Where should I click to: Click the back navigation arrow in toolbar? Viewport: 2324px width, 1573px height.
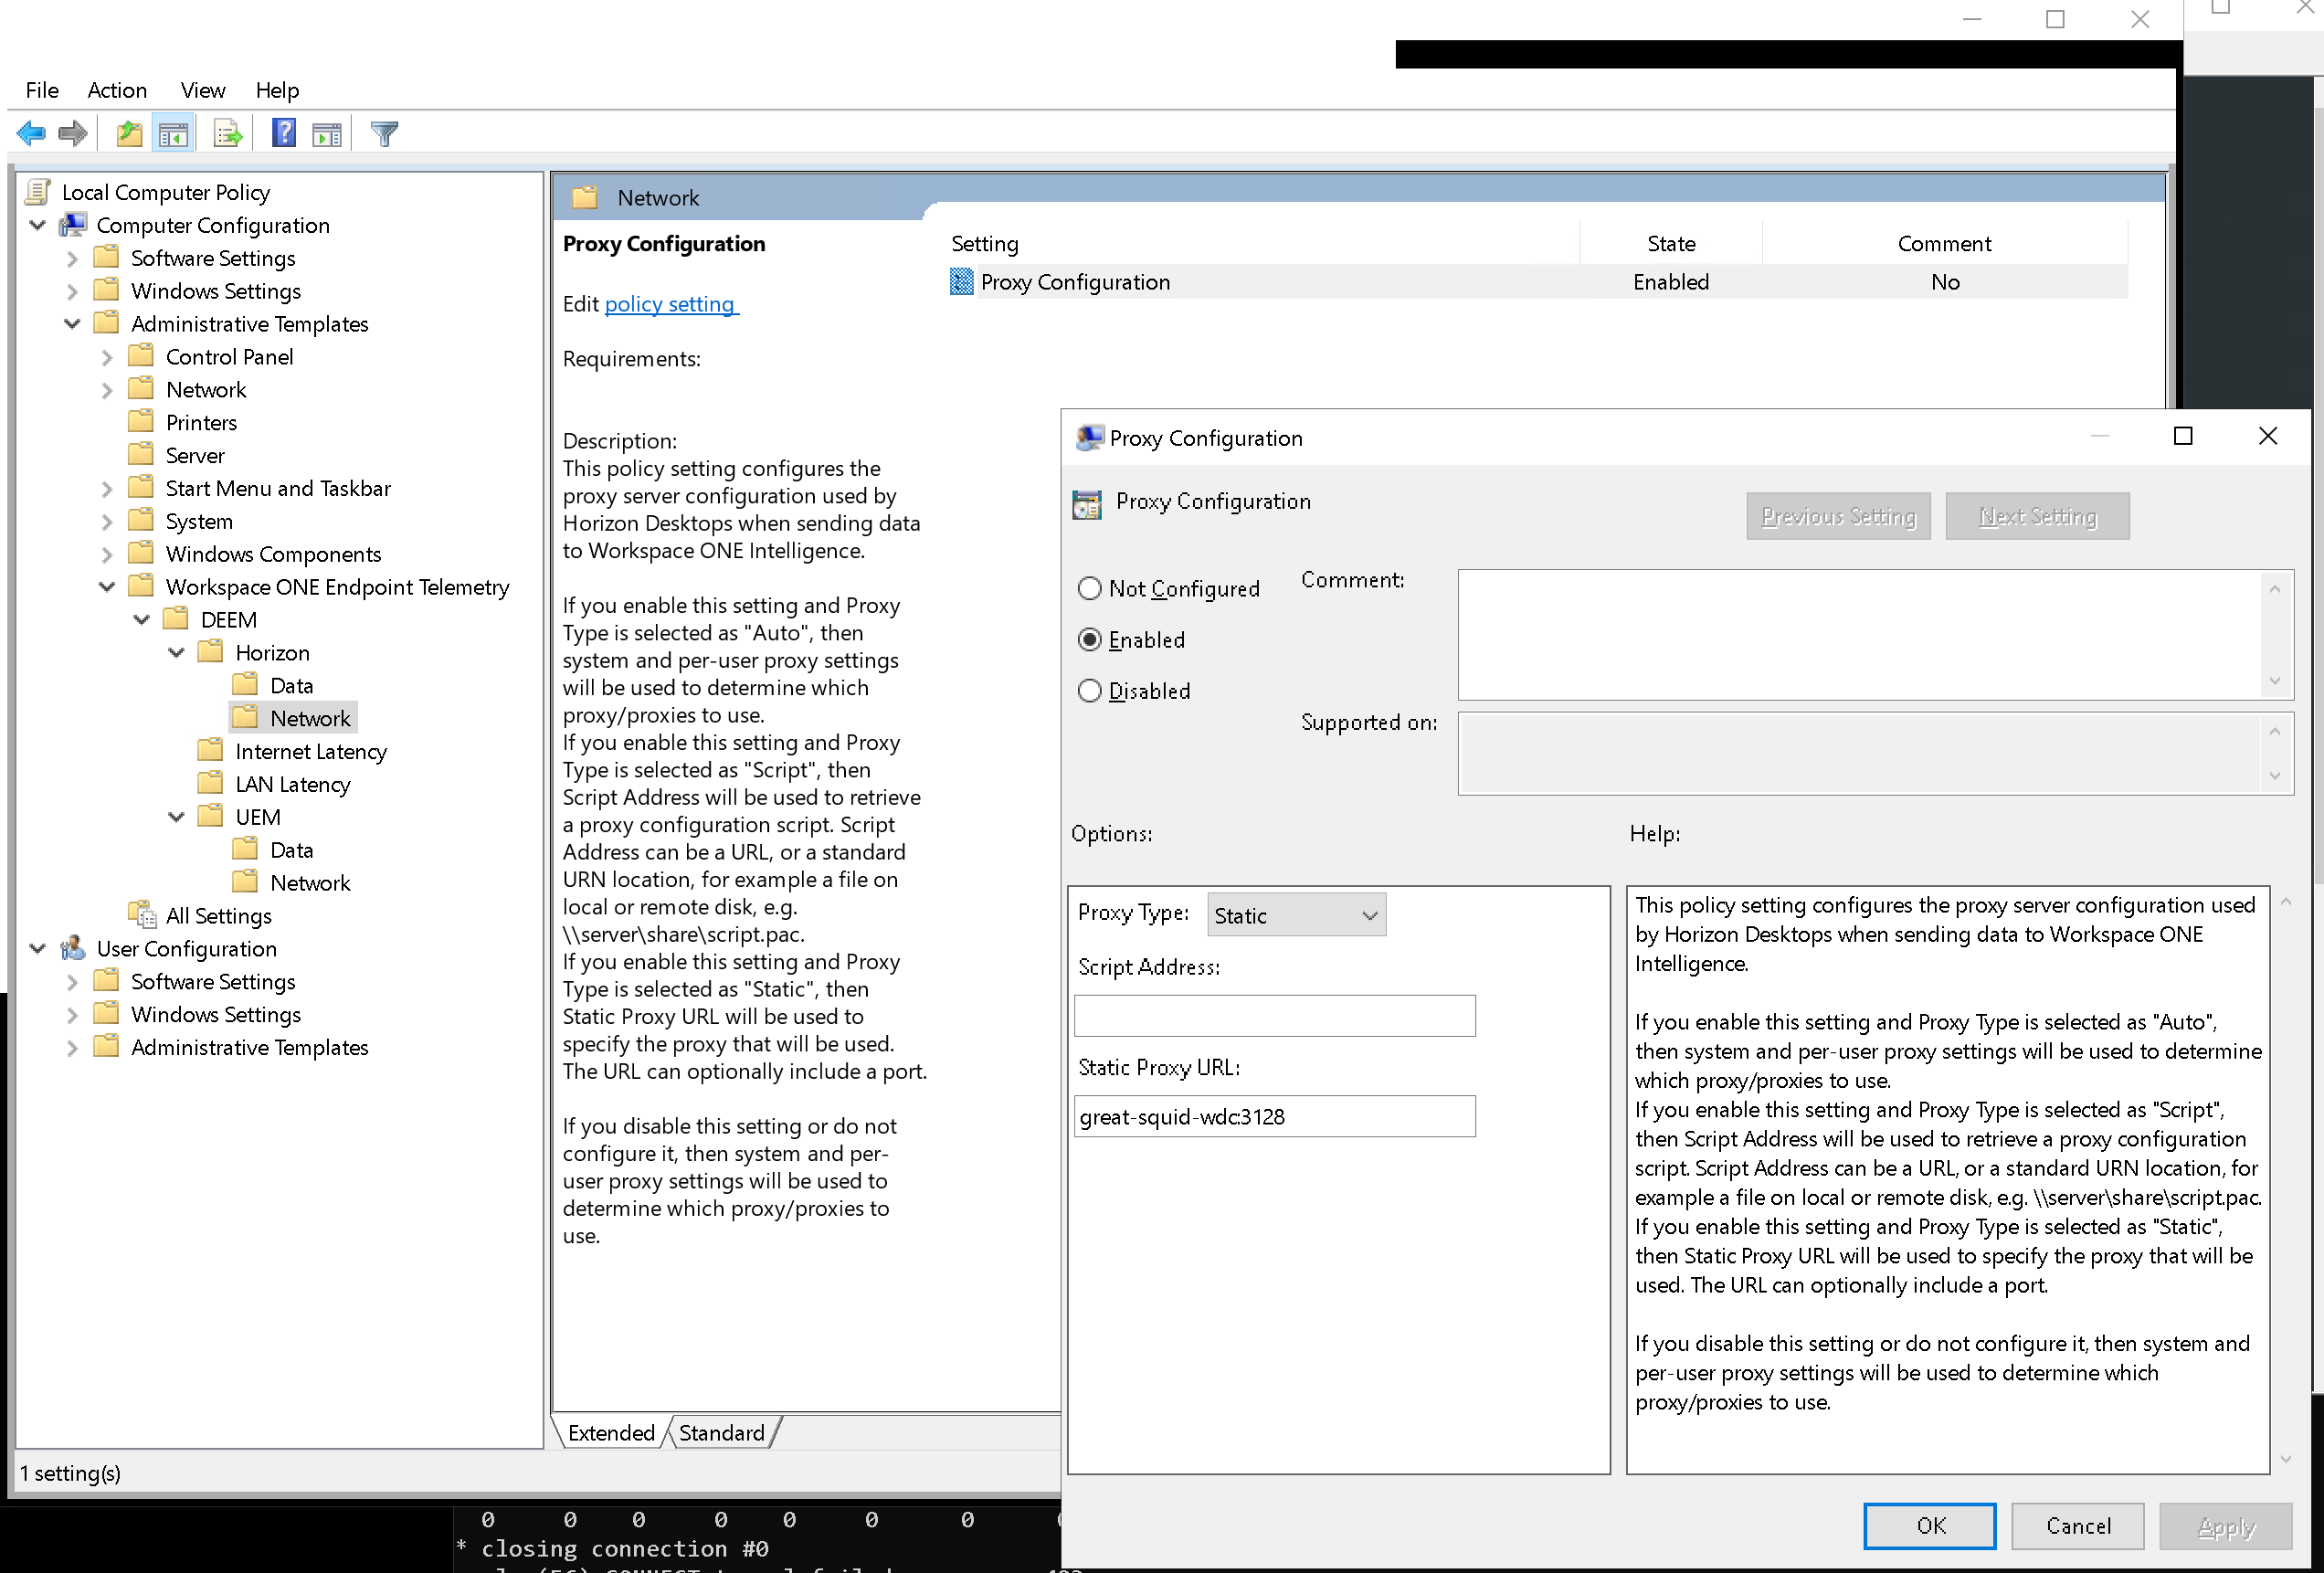point(30,132)
